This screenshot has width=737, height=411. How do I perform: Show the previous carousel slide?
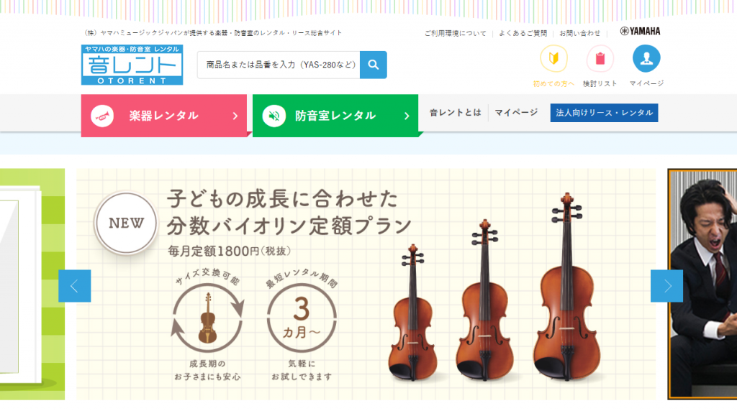click(x=75, y=286)
